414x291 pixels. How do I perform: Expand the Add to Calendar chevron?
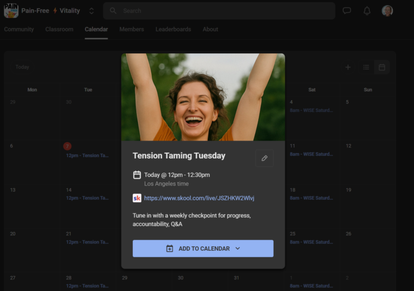pos(237,249)
